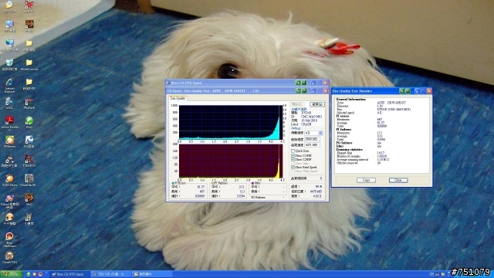Enable the Quick Scan checkbox
Screen dimensions: 494x278
click(x=293, y=151)
